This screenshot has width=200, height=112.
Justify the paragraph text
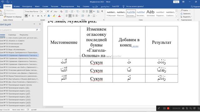(77, 16)
